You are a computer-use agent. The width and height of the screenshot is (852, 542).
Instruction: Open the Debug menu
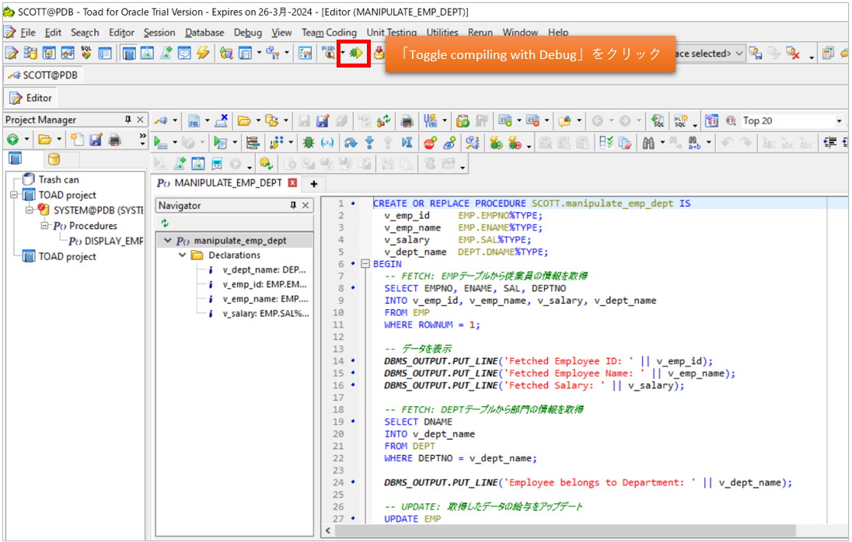[x=247, y=33]
